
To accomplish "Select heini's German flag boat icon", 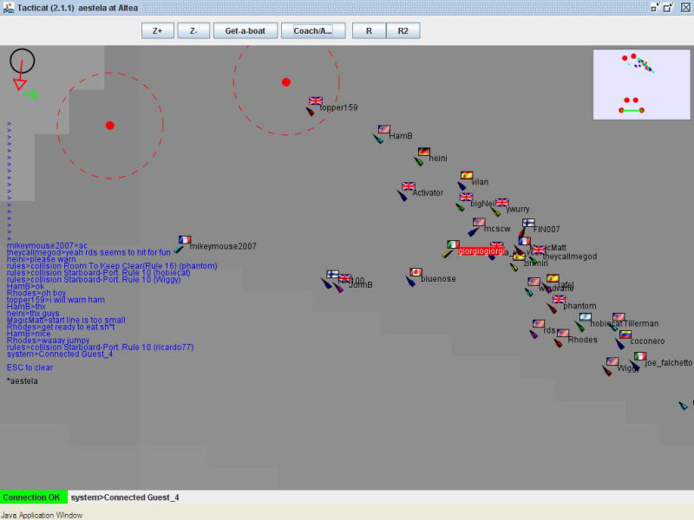I will (x=423, y=153).
